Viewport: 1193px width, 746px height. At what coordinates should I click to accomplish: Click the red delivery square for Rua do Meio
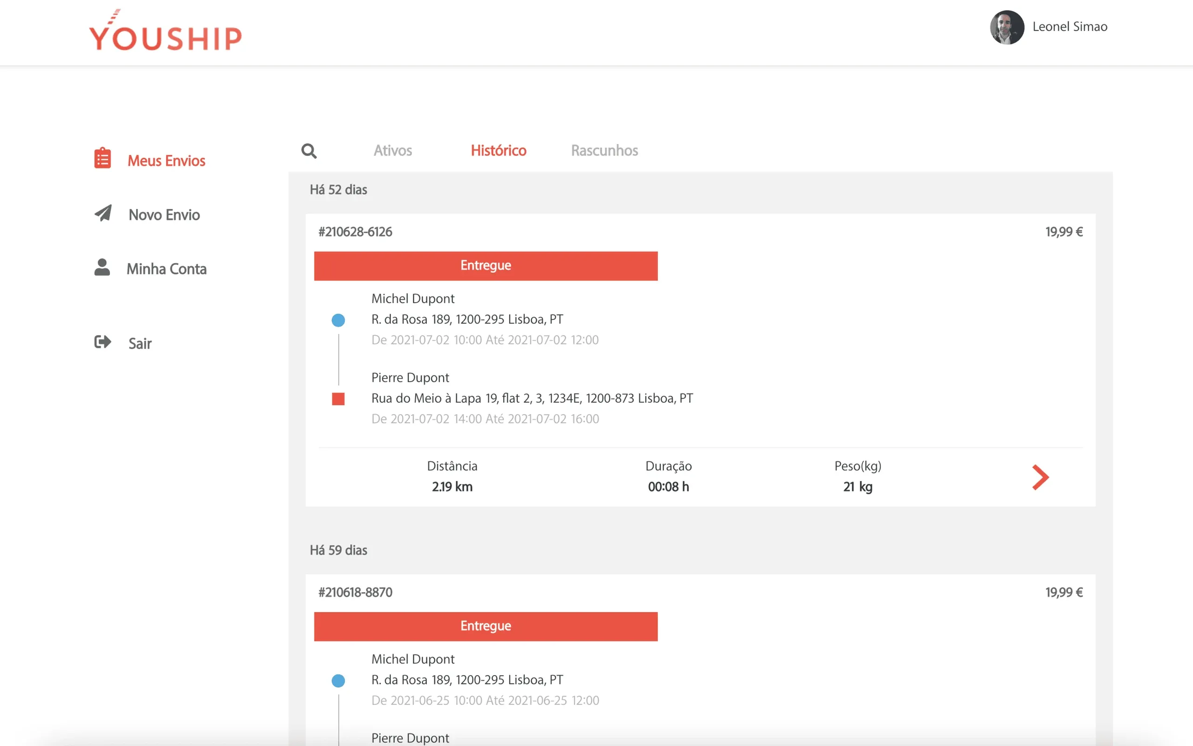(338, 399)
